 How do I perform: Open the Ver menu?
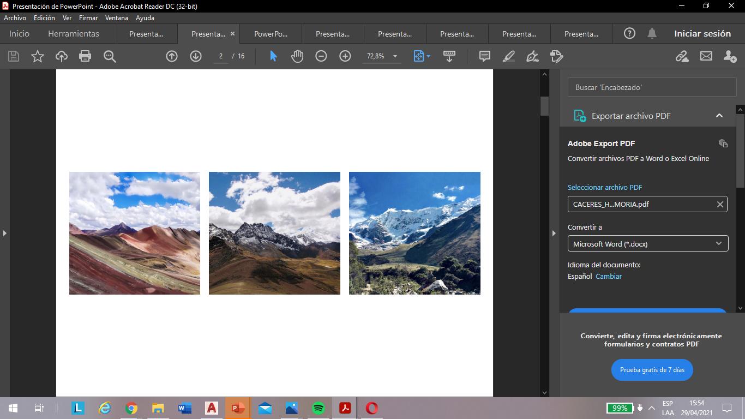pyautogui.click(x=67, y=18)
